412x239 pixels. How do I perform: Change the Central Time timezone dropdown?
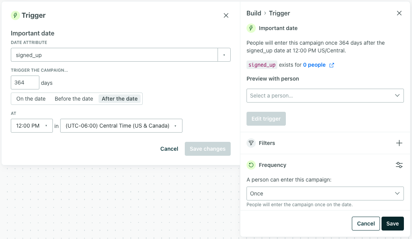click(121, 126)
